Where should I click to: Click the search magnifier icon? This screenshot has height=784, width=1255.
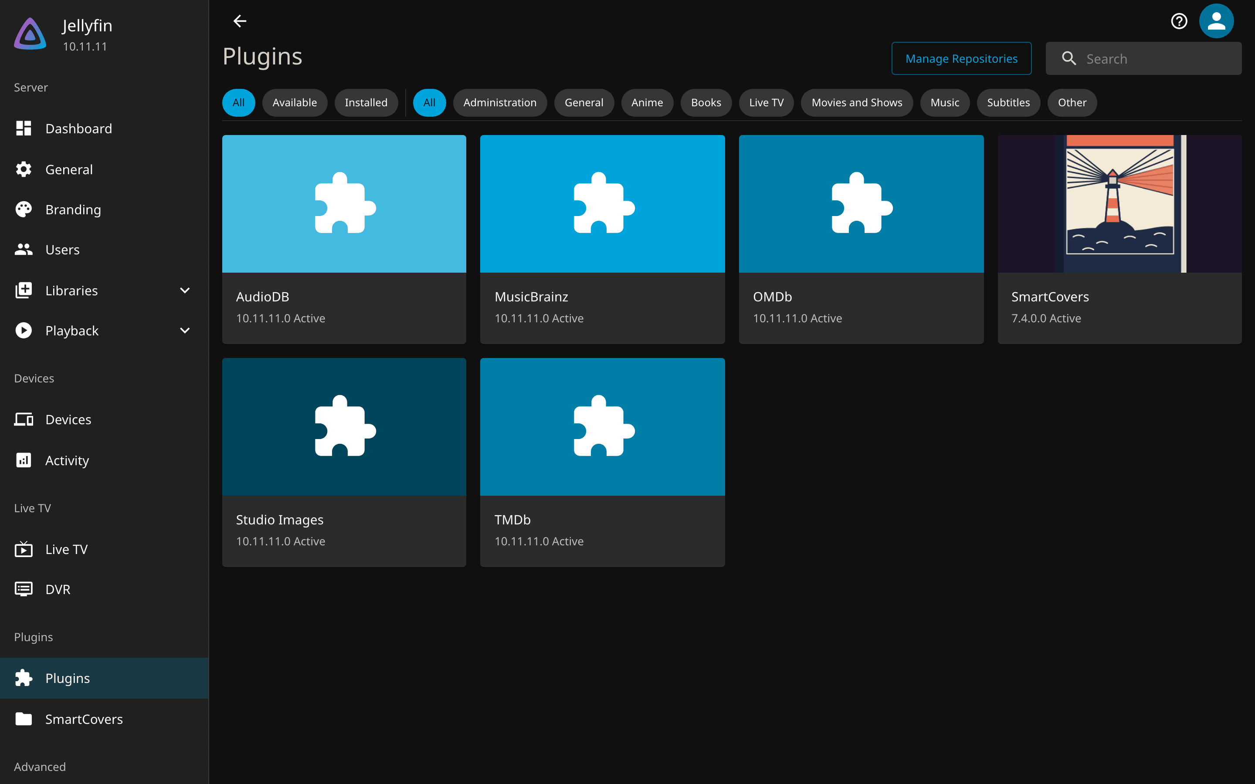coord(1069,59)
